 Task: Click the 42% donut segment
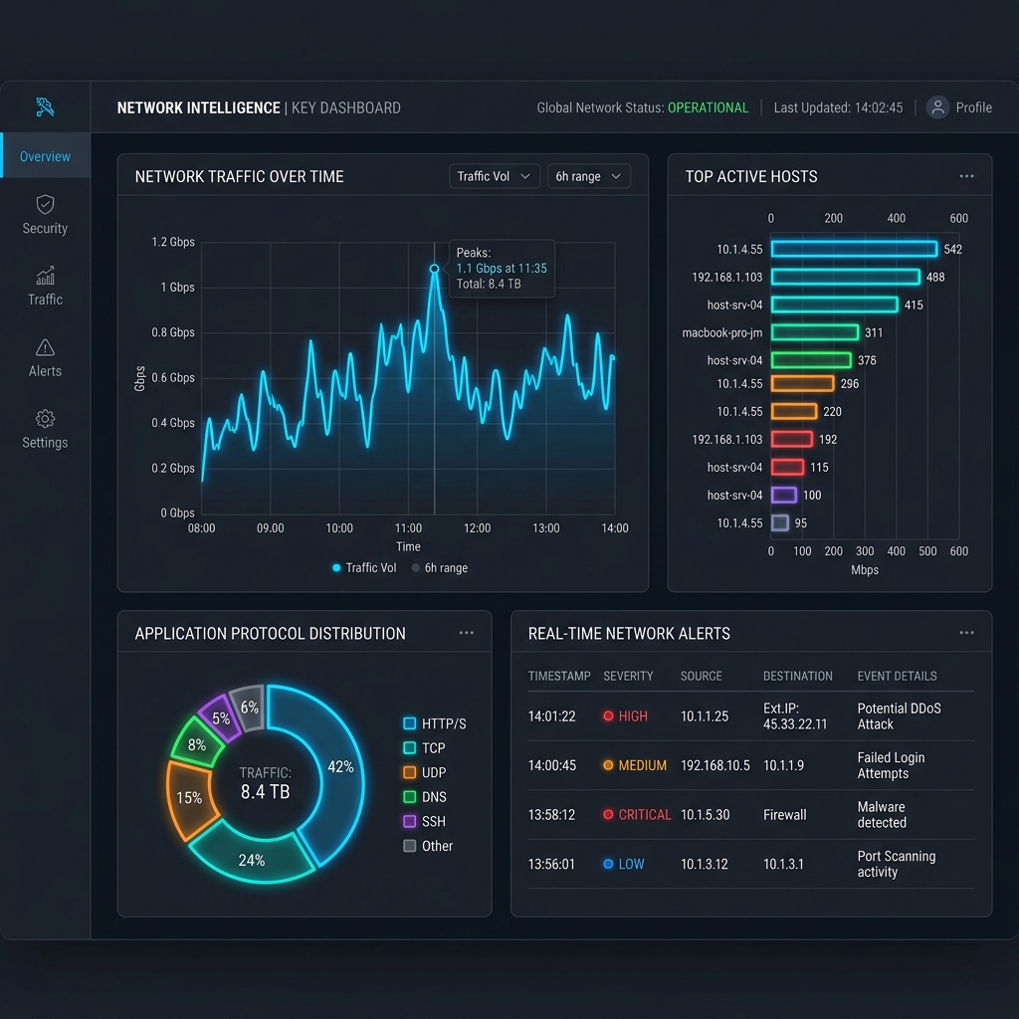click(x=340, y=767)
